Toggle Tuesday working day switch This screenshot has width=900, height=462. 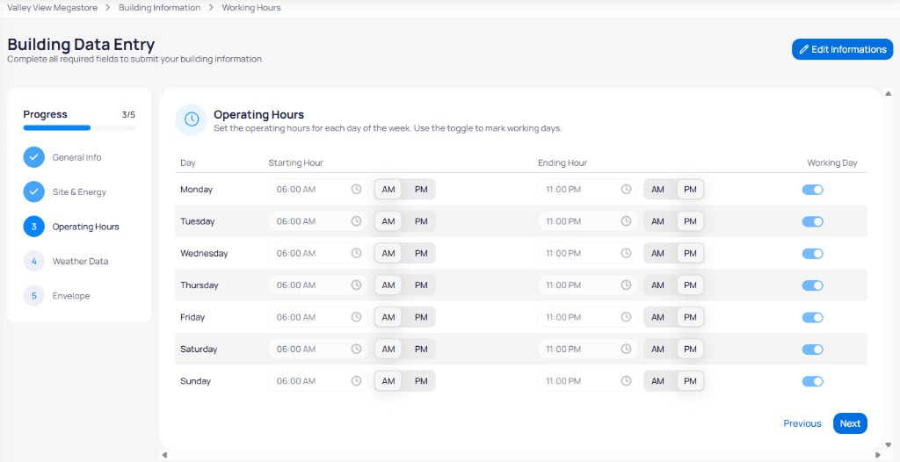coord(813,221)
